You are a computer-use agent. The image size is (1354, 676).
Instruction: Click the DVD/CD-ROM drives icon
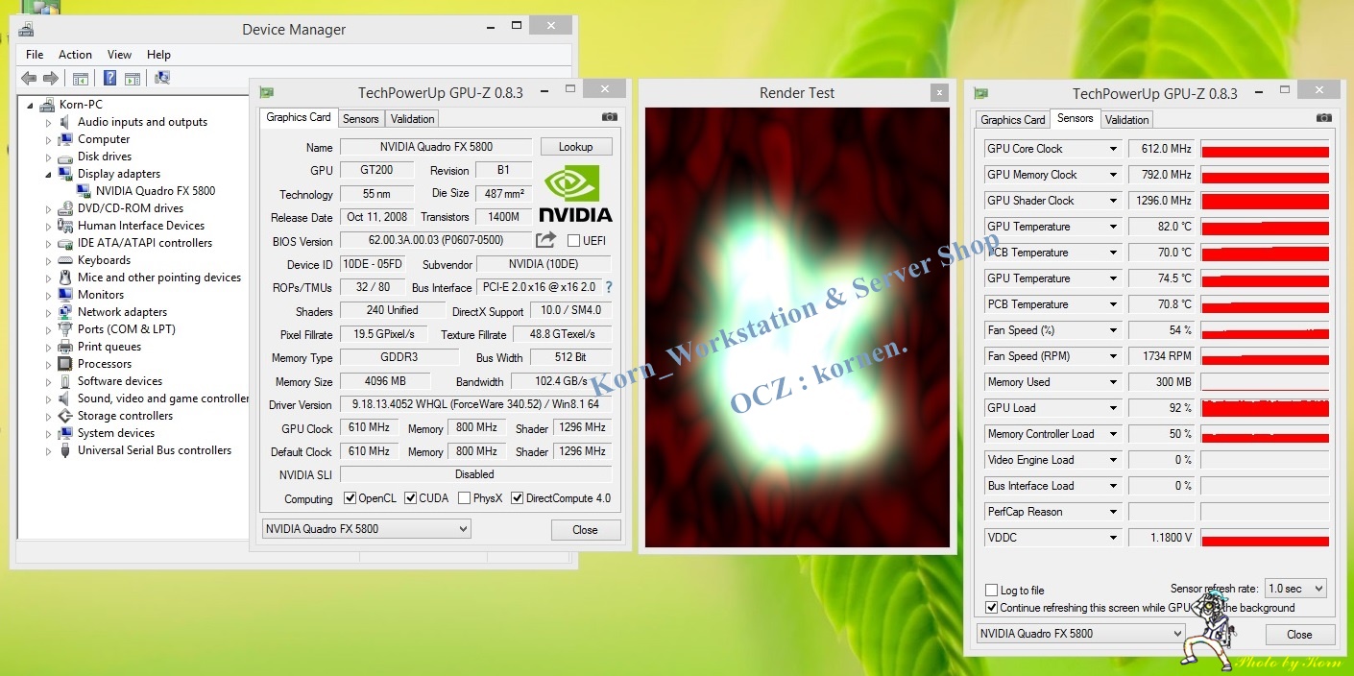(65, 208)
